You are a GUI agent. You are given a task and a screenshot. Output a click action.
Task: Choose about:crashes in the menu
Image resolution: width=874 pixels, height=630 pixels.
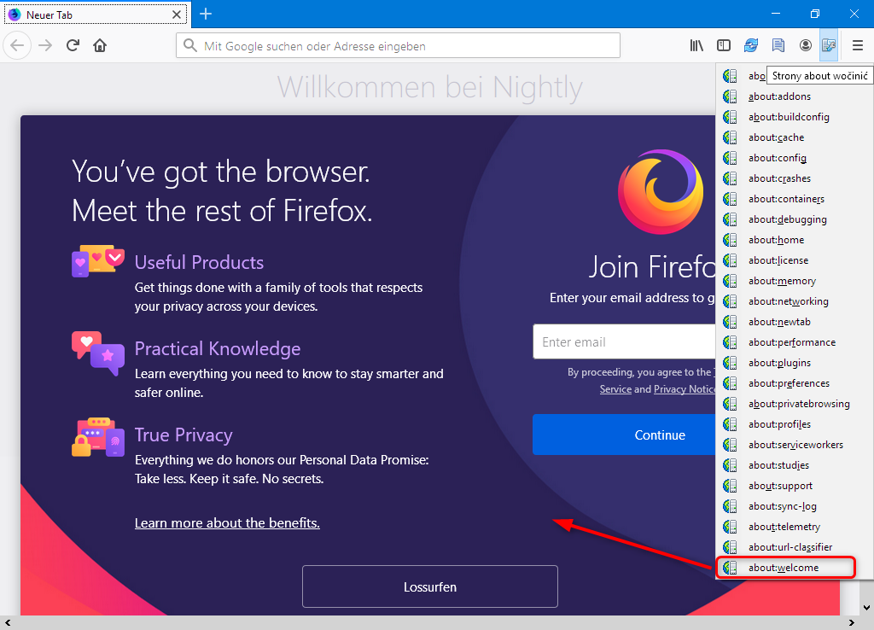pyautogui.click(x=795, y=178)
